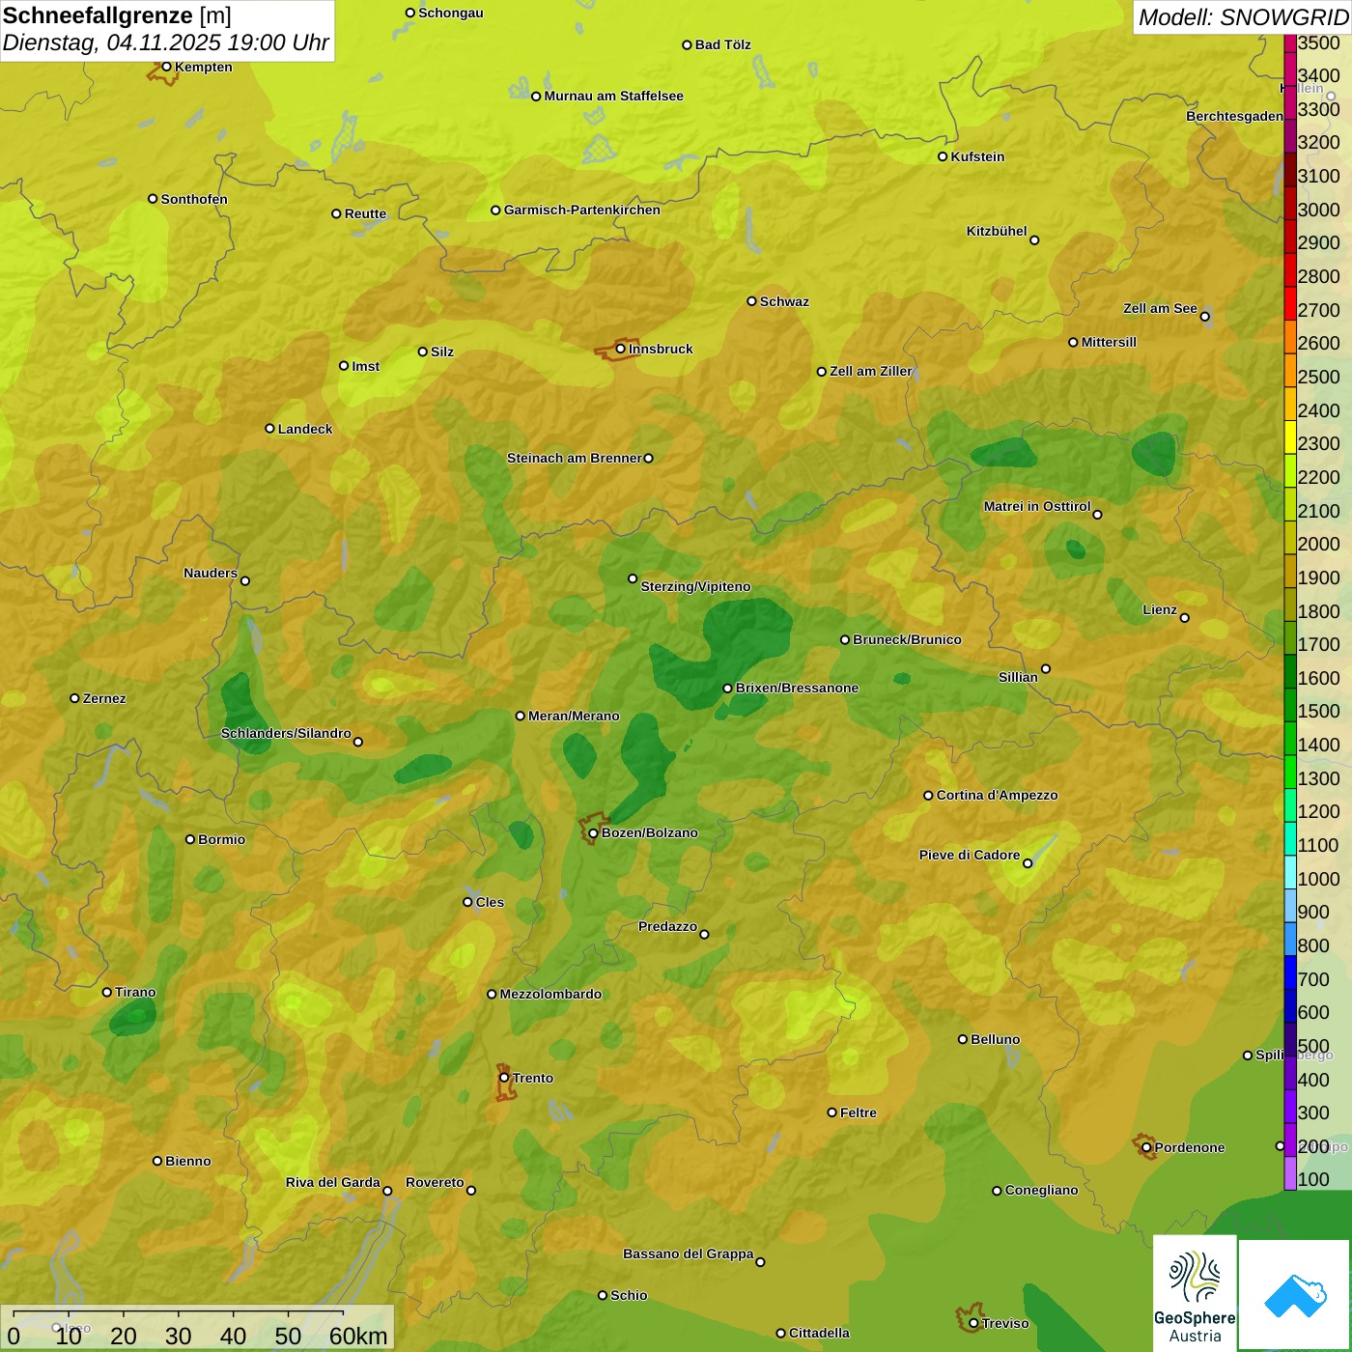Click the Cittadella label
This screenshot has width=1352, height=1352.
pyautogui.click(x=819, y=1333)
